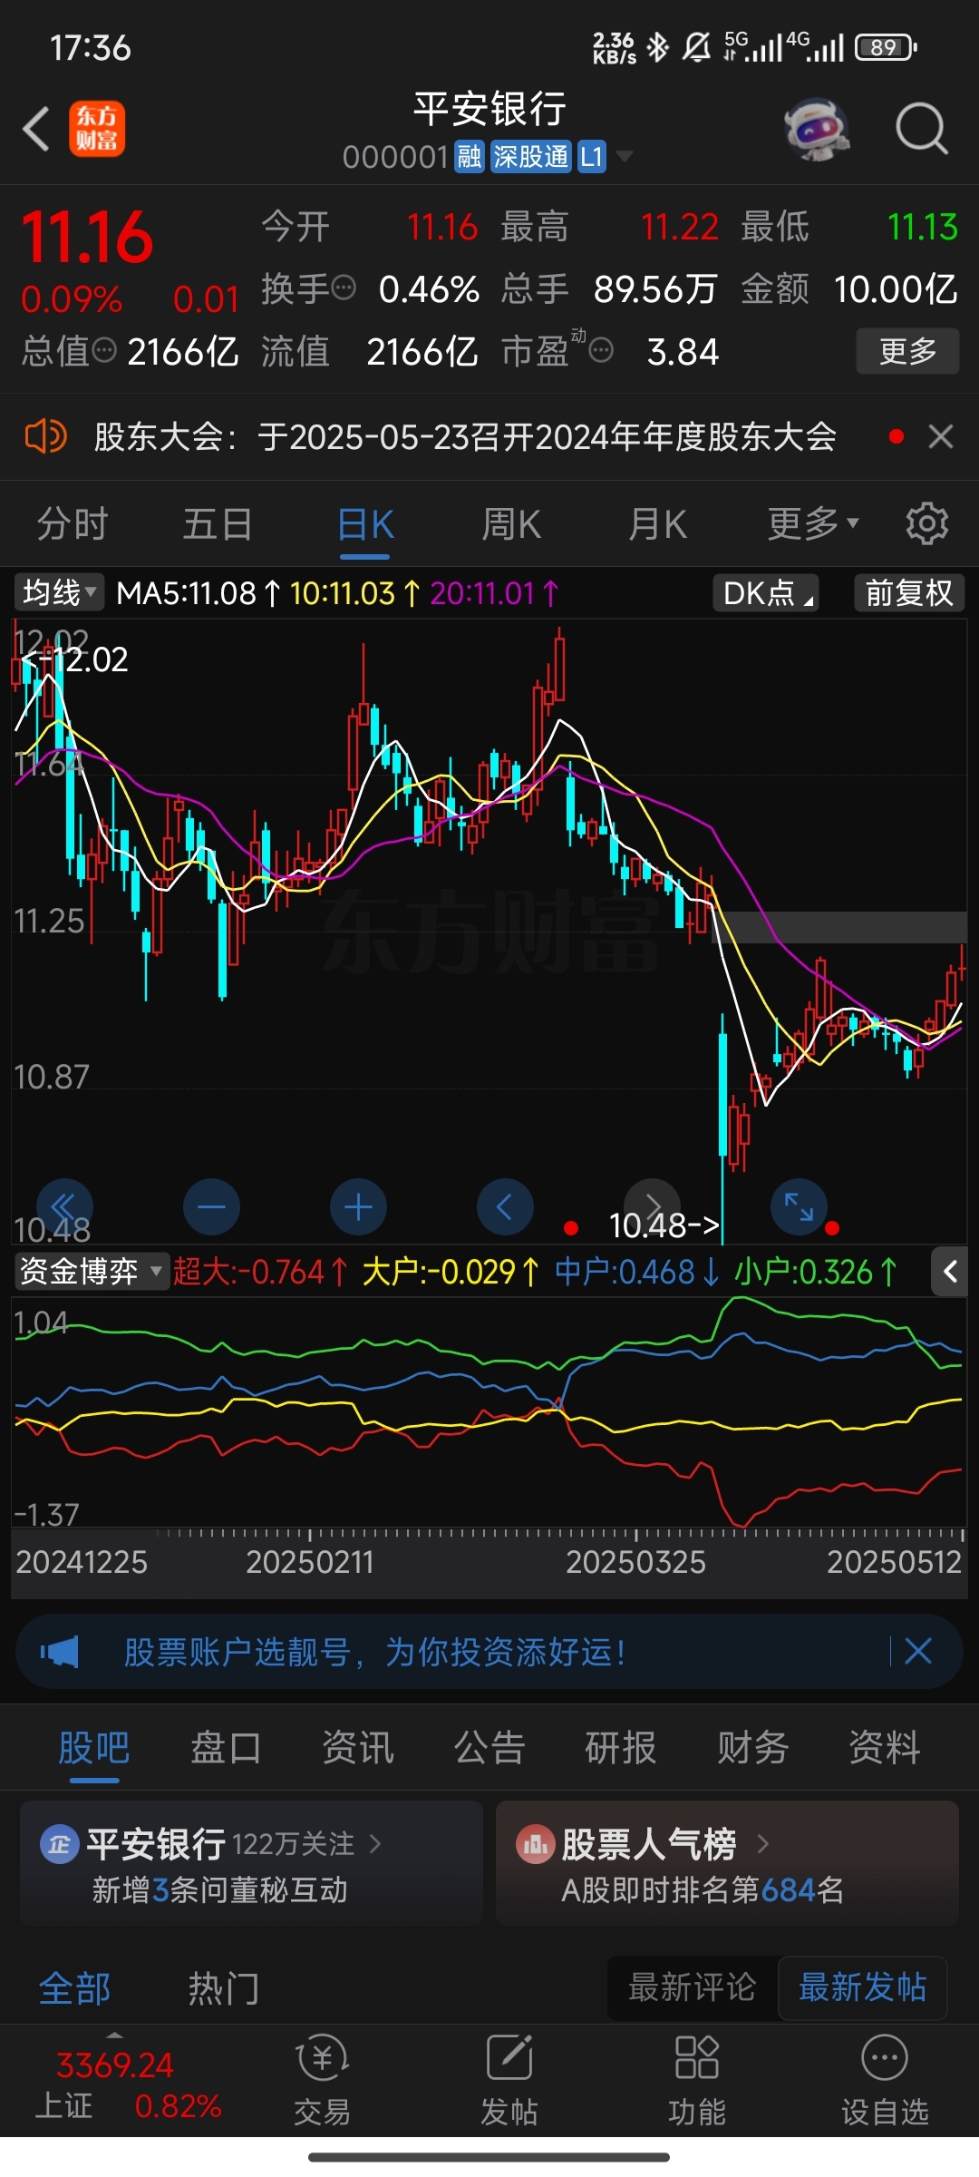Sort by 最新发帖

coord(862,1987)
